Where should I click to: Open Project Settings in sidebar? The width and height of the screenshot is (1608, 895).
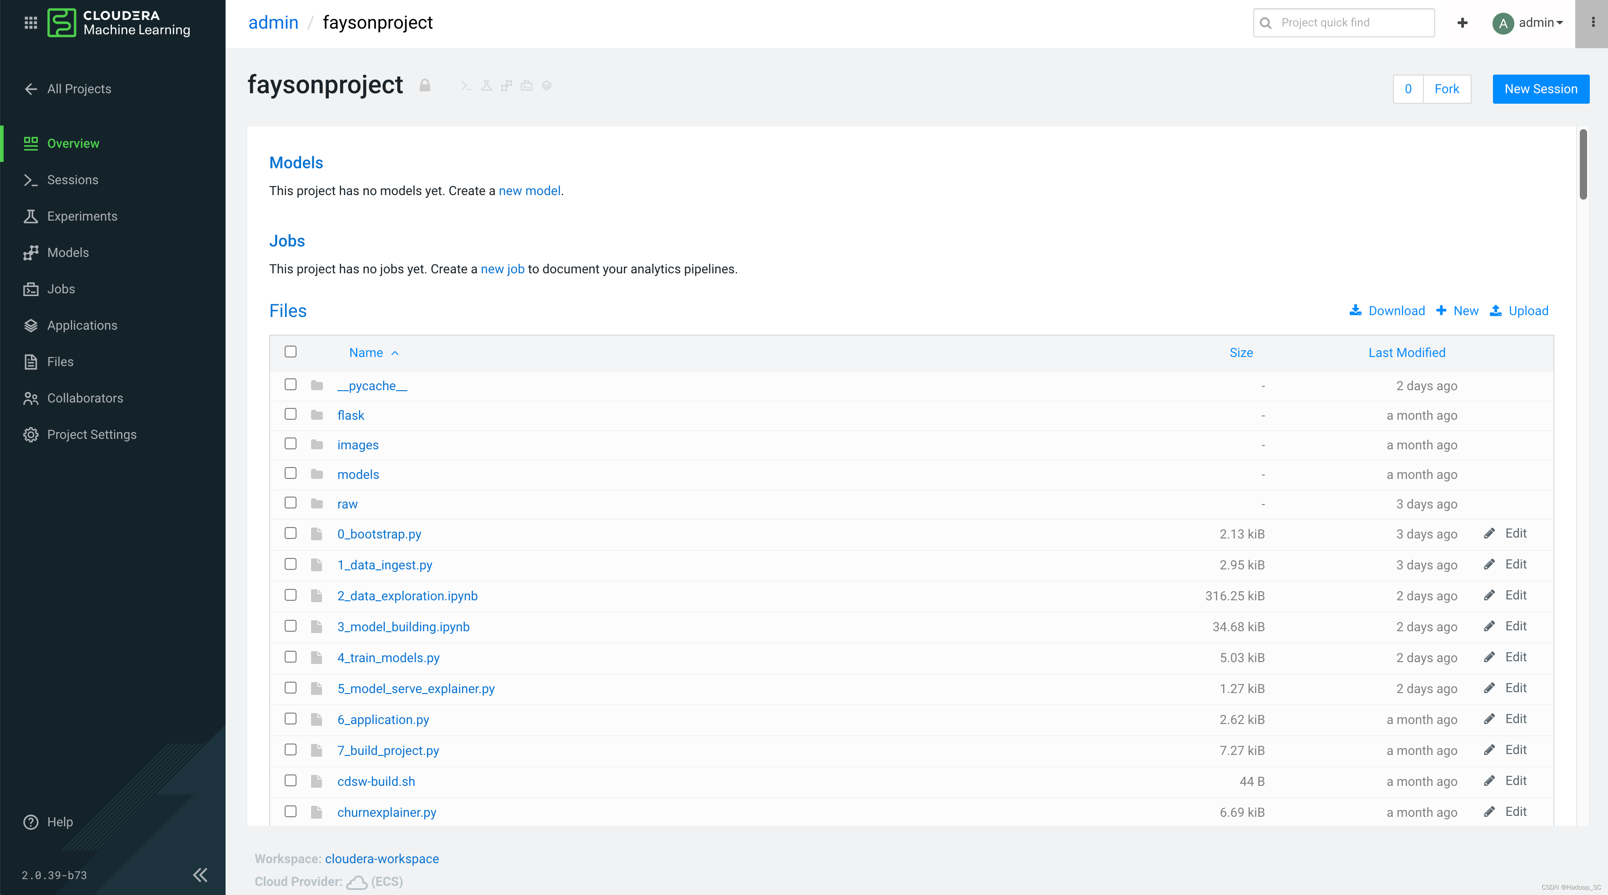click(91, 434)
